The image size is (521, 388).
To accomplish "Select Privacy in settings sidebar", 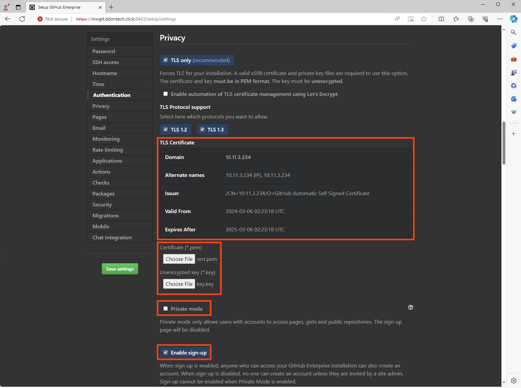I will [x=120, y=106].
